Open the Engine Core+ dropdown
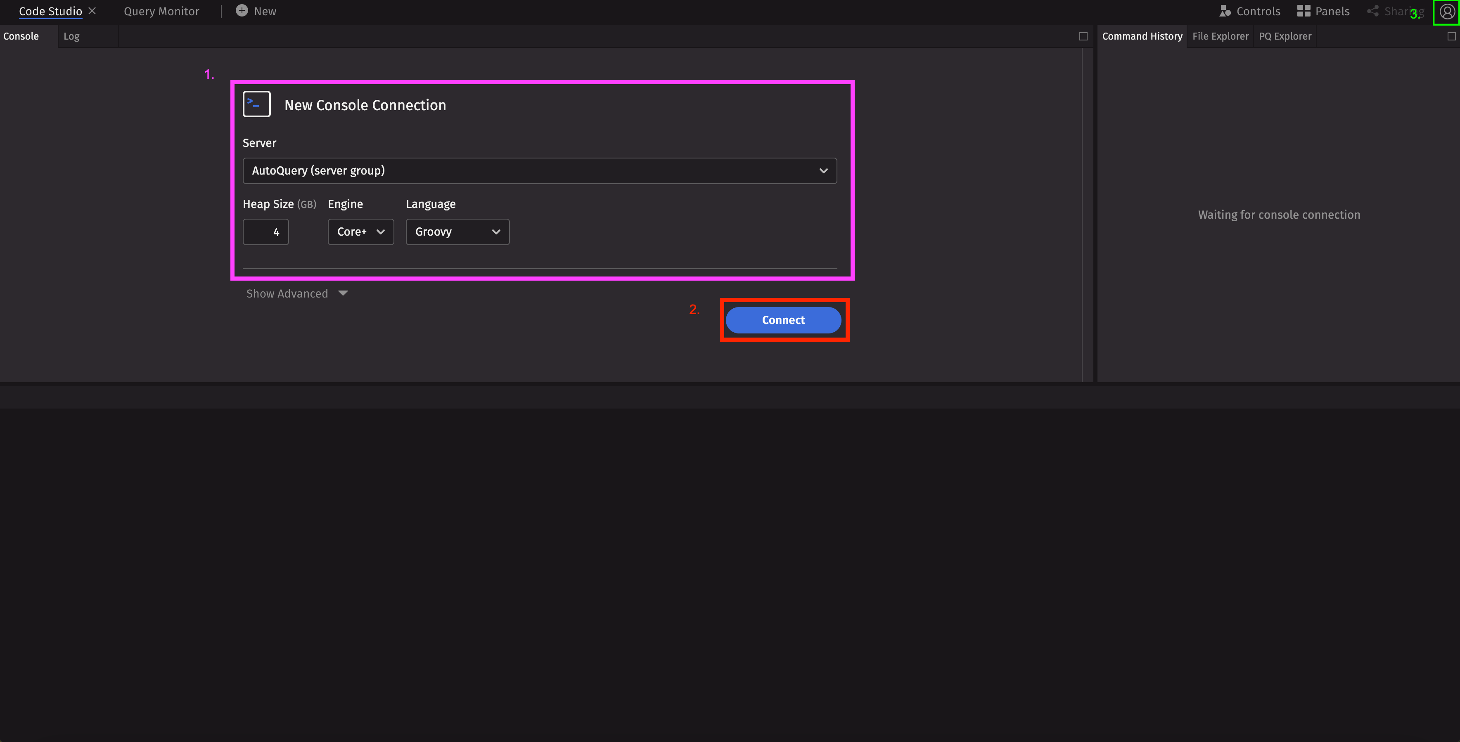The width and height of the screenshot is (1460, 742). [x=360, y=232]
